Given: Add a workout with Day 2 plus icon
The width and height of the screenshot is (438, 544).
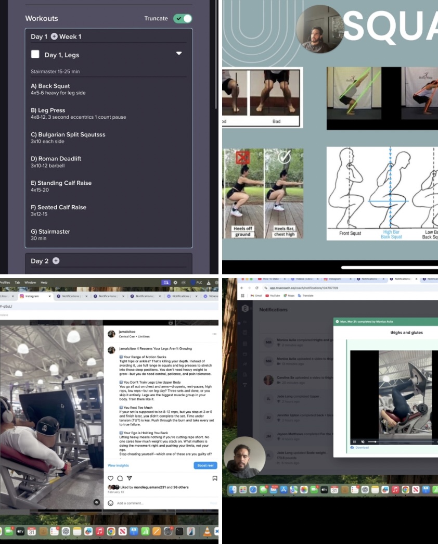Looking at the screenshot, I should point(56,261).
